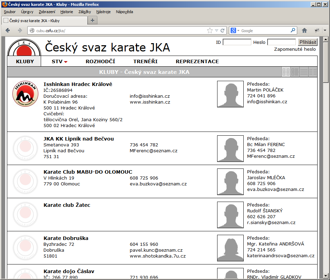The width and height of the screenshot is (330, 280).
Task: Click the info@isshinkan.cz club email
Action: (x=149, y=96)
